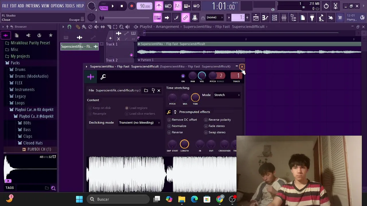Open the Playlist options menu arrow
The height and width of the screenshot is (206, 367).
[63, 27]
